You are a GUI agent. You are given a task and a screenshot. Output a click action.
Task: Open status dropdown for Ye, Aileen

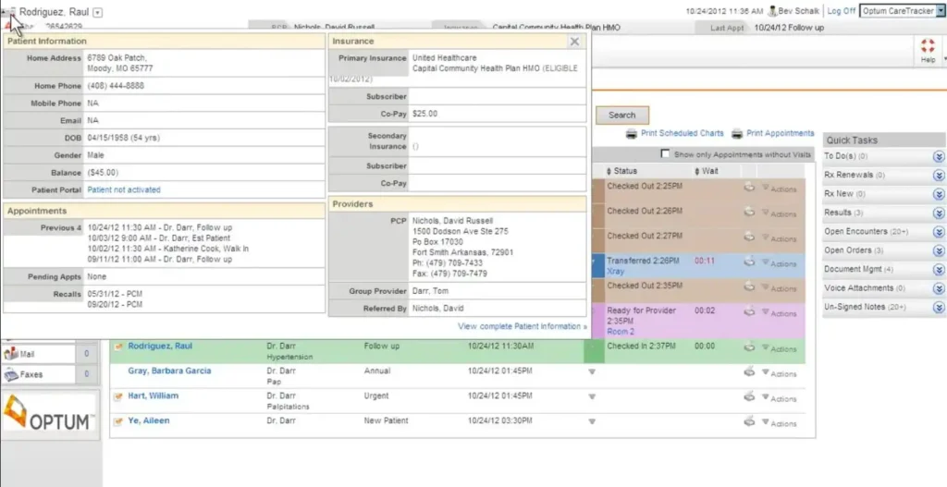[592, 421]
